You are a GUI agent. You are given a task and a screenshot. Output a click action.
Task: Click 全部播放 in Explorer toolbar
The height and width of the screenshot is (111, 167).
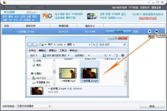point(79,55)
